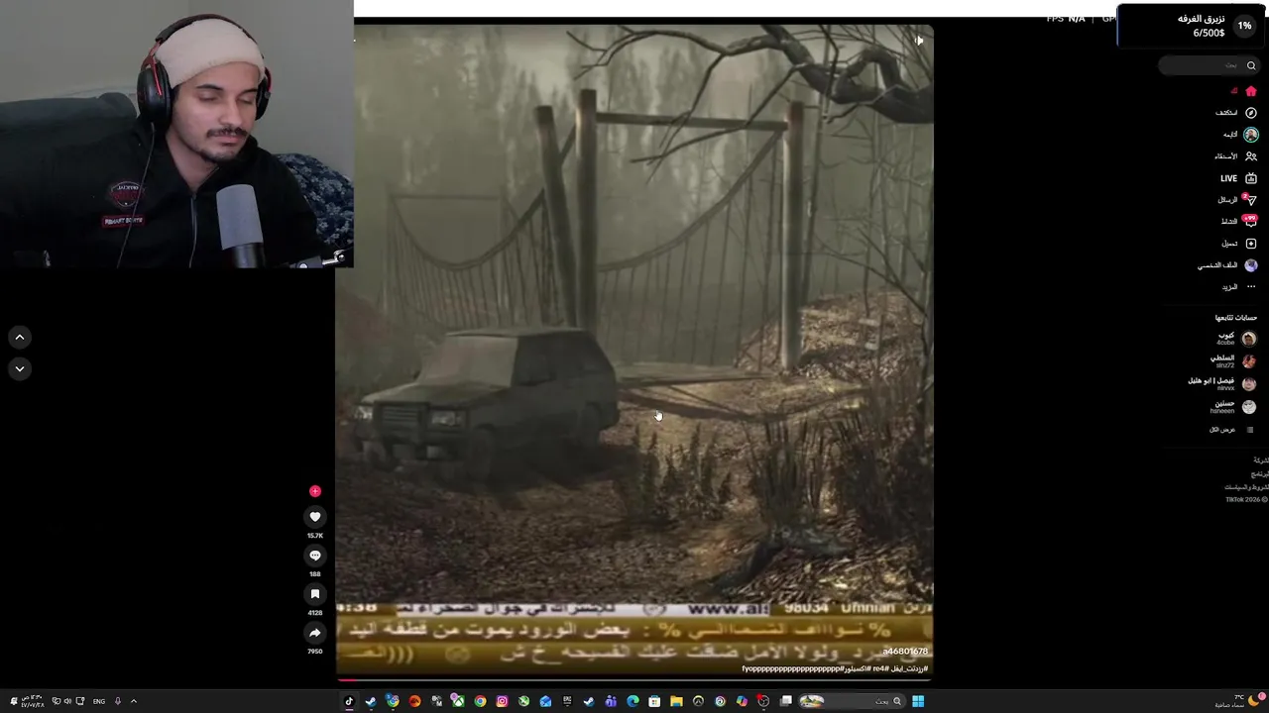Viewport: 1269px width, 713px height.
Task: Open the Task View button in the taskbar
Action: click(x=785, y=701)
